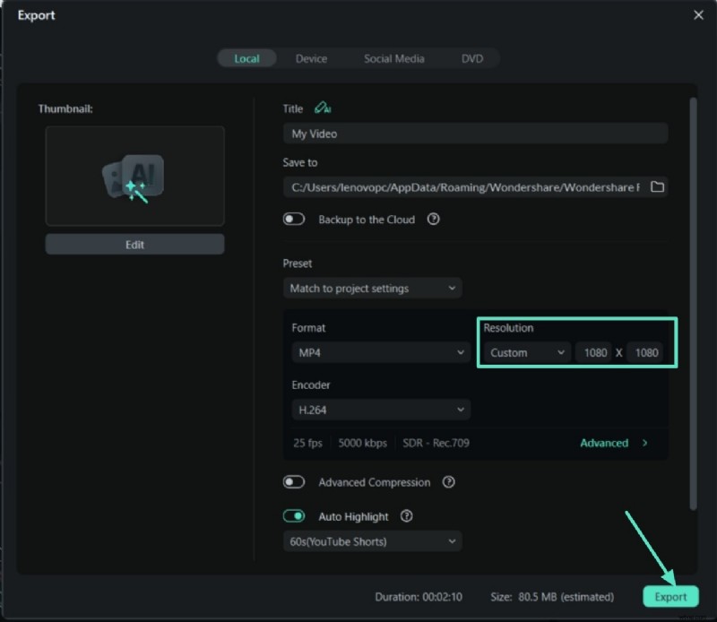Open the Save to folder browser icon

pyautogui.click(x=657, y=187)
